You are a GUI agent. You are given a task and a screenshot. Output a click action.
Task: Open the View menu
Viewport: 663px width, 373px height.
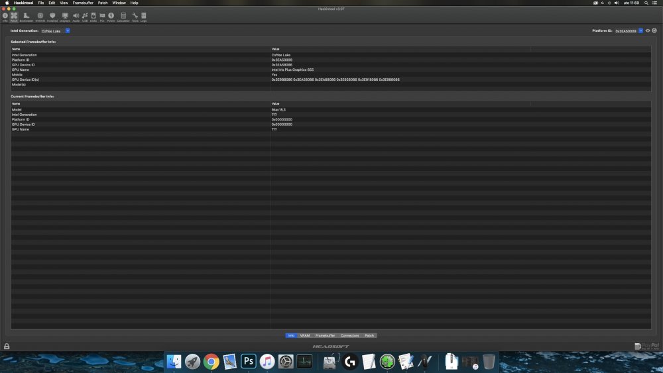click(x=64, y=3)
